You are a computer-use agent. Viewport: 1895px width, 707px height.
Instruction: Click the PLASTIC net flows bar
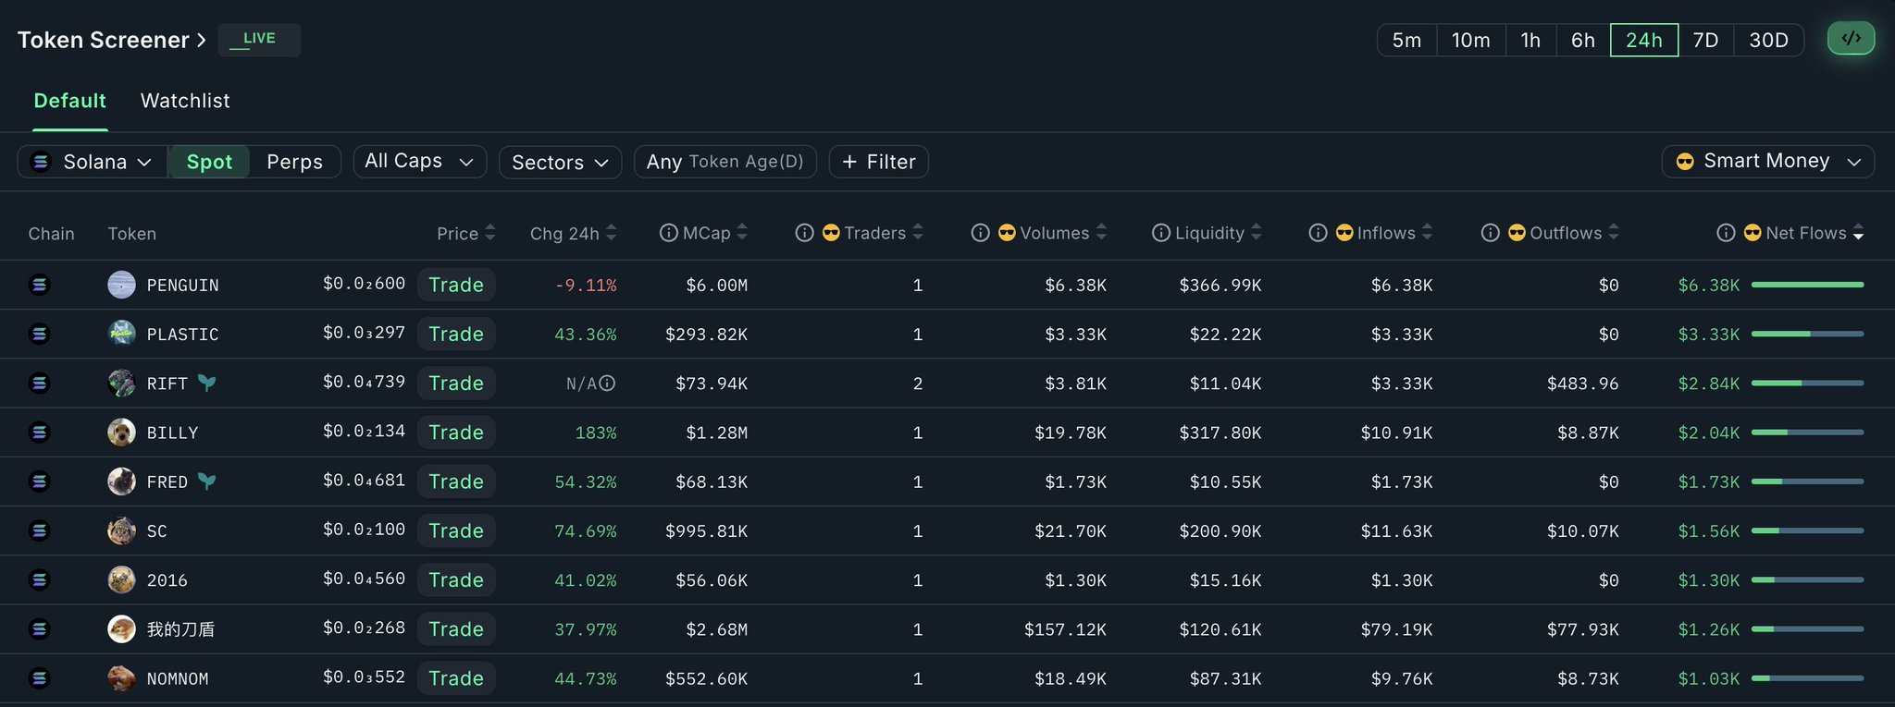(x=1806, y=334)
